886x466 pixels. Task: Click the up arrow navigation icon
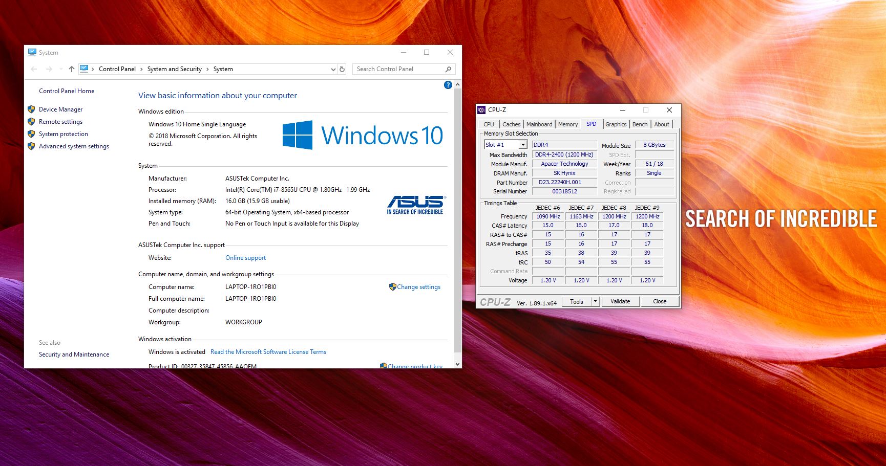pyautogui.click(x=72, y=69)
